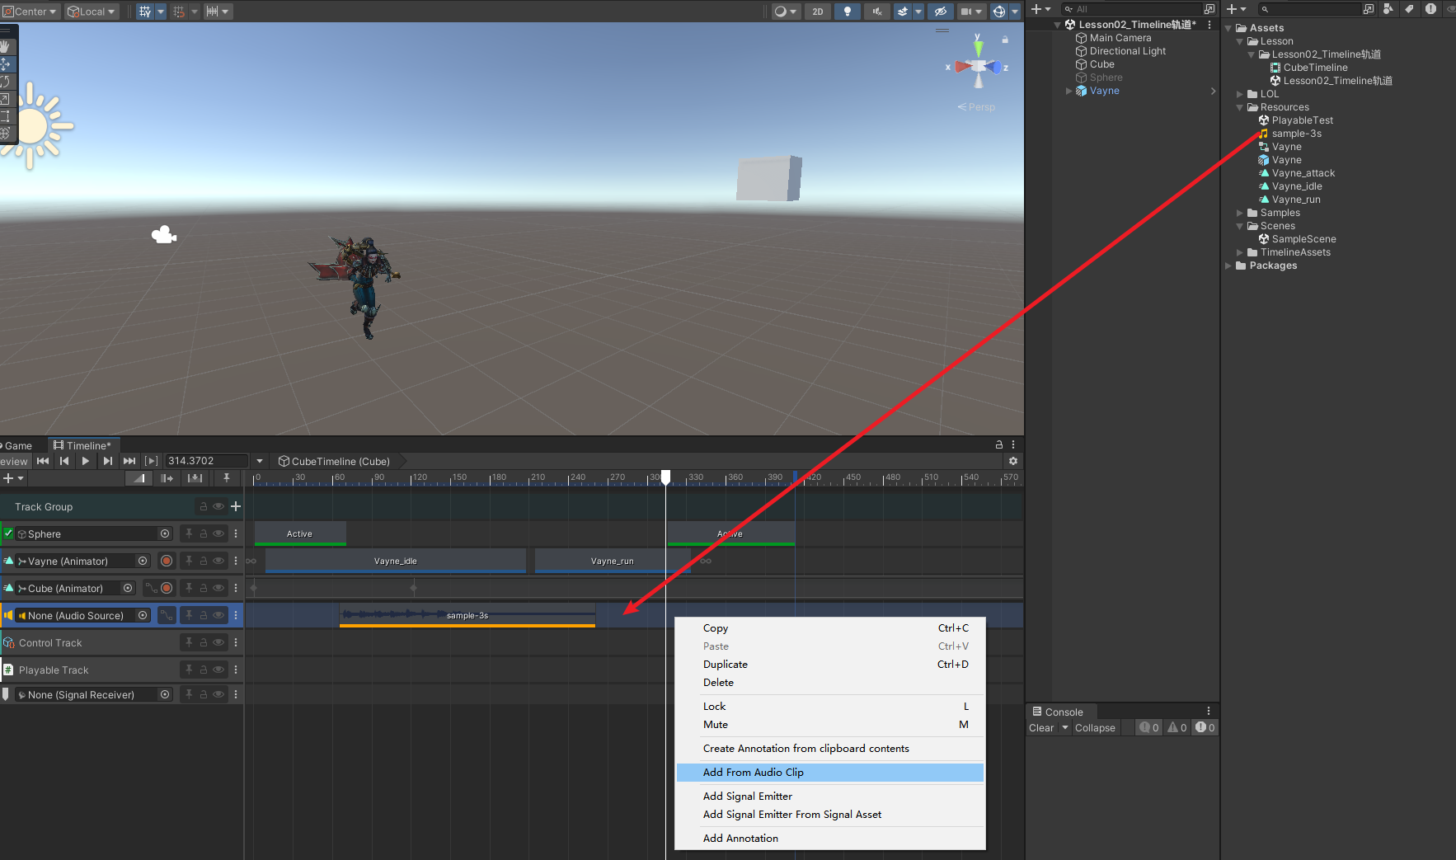Show curves view on Audio Source track
Image resolution: width=1456 pixels, height=860 pixels.
pos(167,615)
